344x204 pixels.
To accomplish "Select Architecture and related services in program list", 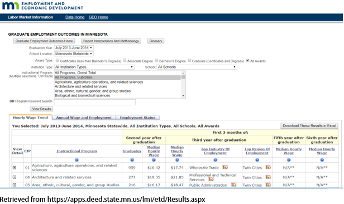I will pos(118,86).
